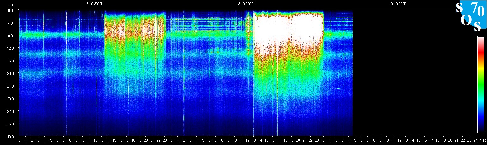Click the black no-data area of spectrogram
The width and height of the screenshot is (487, 145).
point(411,72)
